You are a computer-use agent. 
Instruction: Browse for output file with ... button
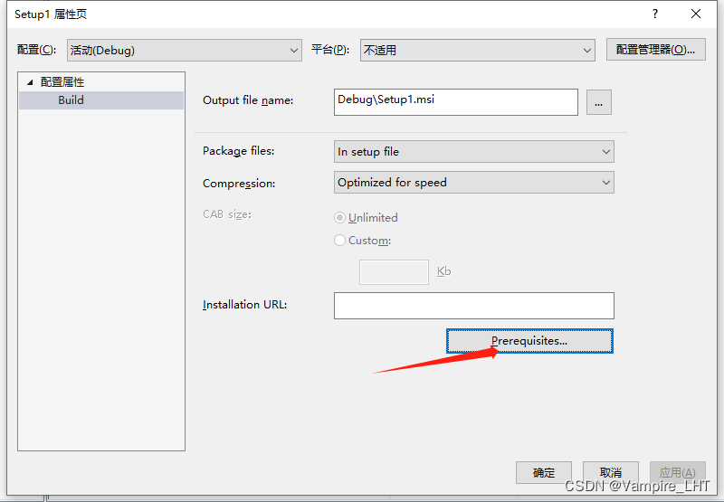(x=599, y=102)
